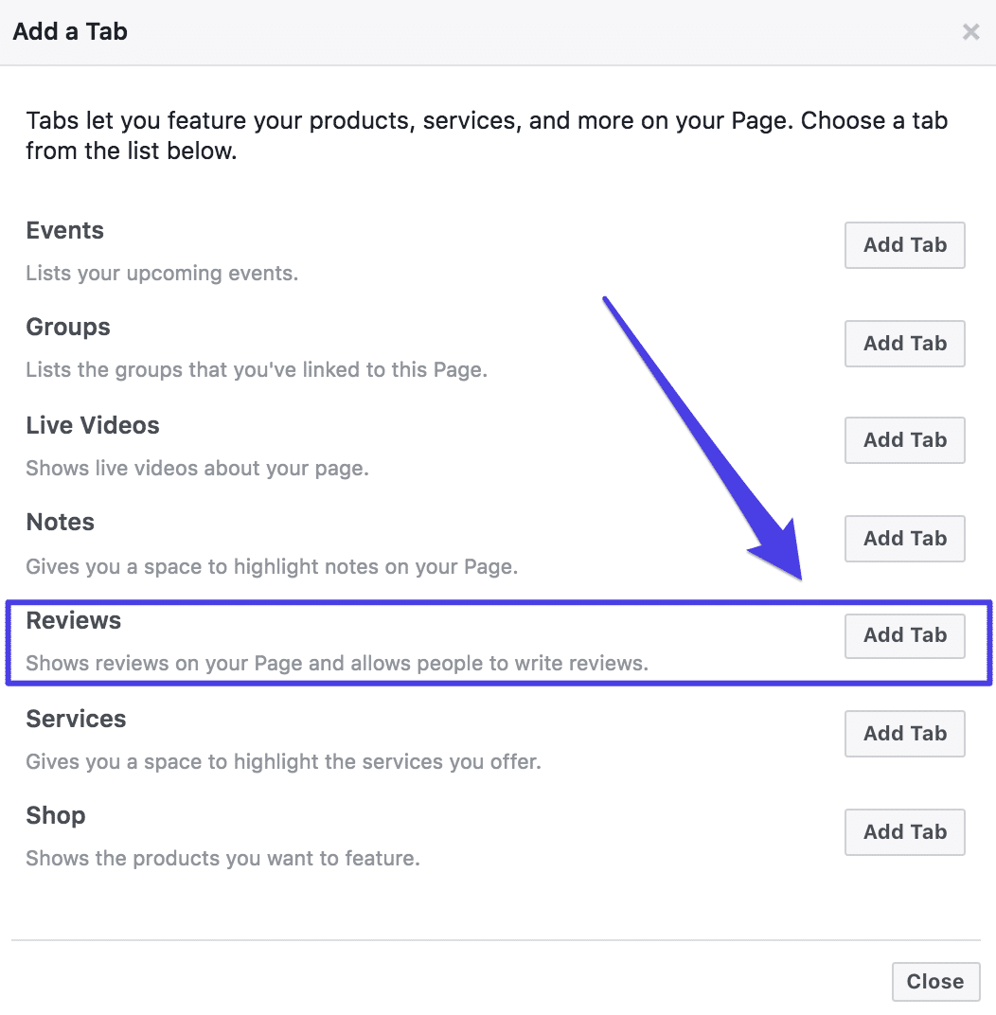Select the Events section heading
Screen dimensions: 996x1015
coord(64,229)
